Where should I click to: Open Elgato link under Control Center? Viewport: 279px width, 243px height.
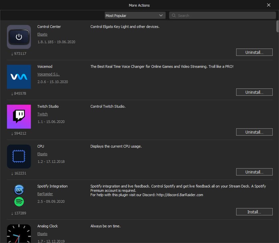pos(43,34)
